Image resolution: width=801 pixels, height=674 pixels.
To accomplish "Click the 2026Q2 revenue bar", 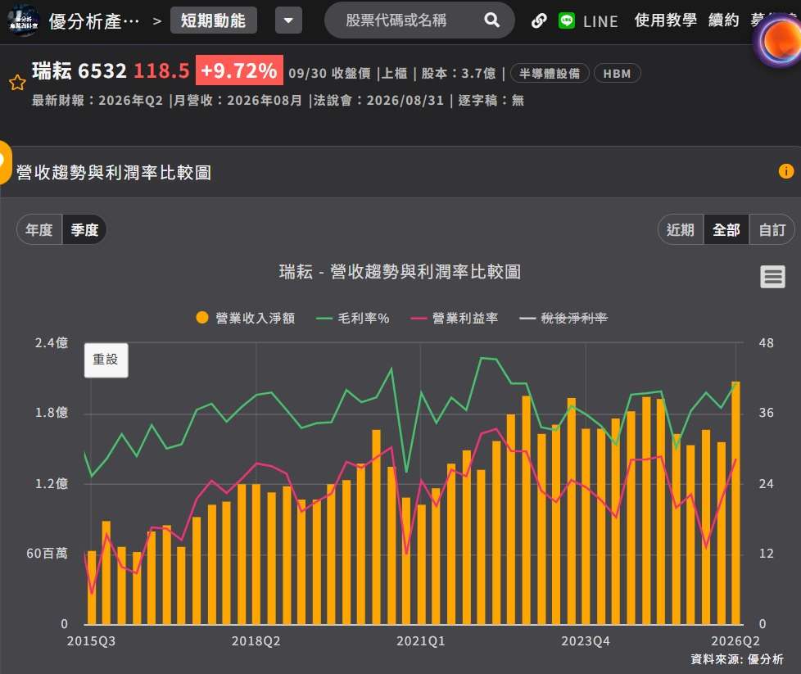I will tap(735, 503).
